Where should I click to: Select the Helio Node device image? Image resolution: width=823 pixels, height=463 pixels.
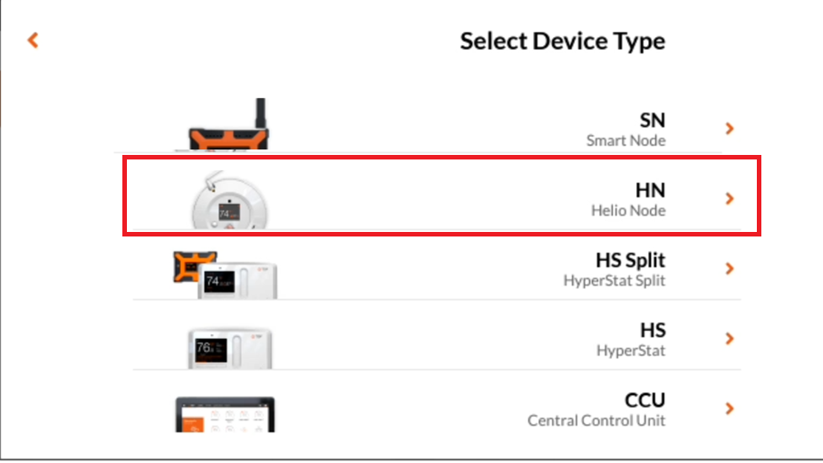(229, 200)
